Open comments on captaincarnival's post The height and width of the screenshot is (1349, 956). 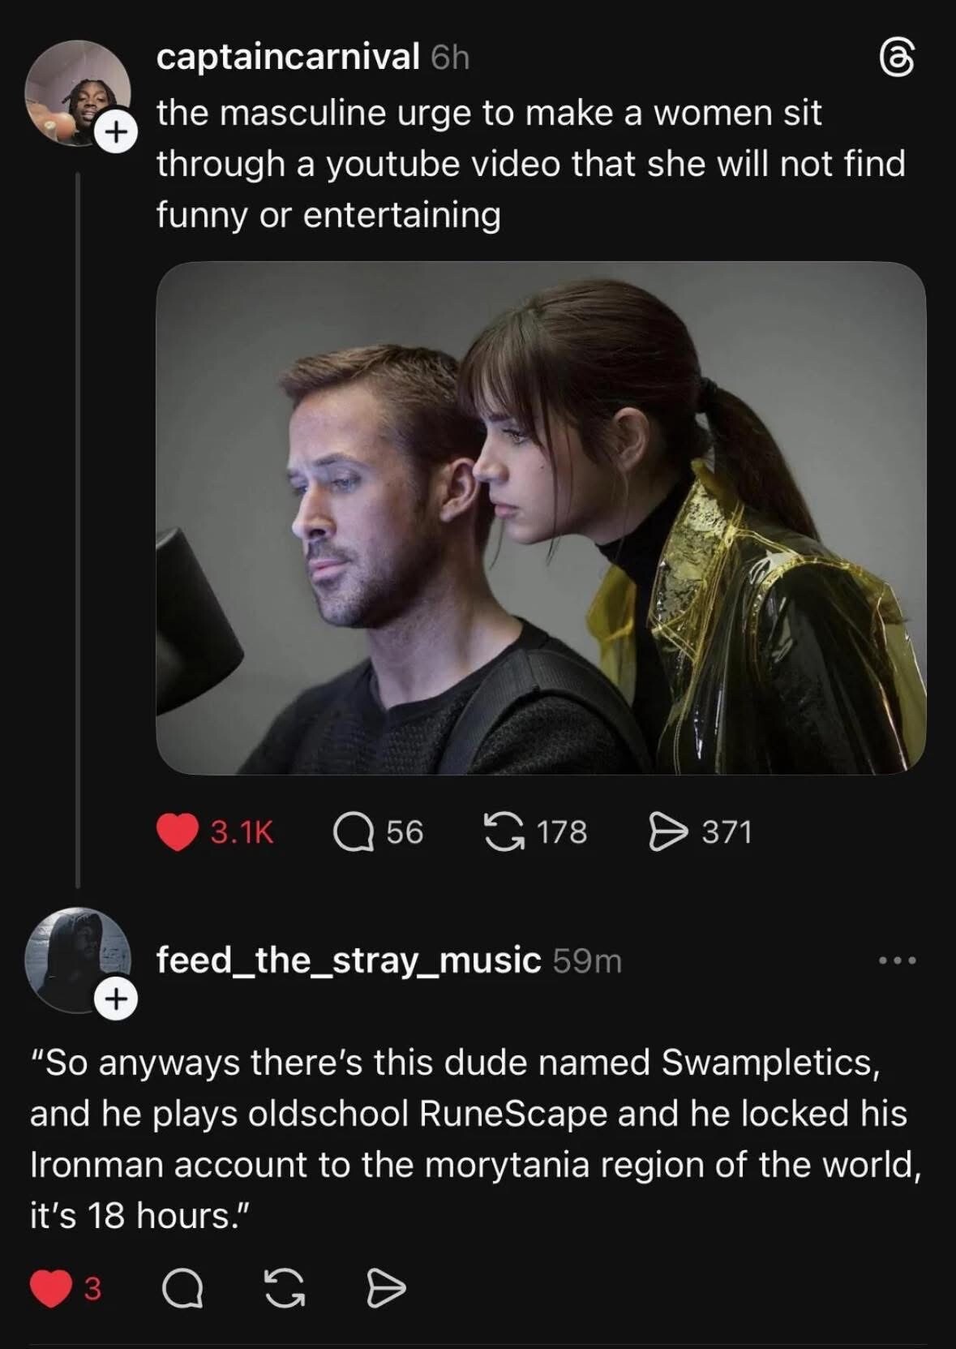pos(354,832)
